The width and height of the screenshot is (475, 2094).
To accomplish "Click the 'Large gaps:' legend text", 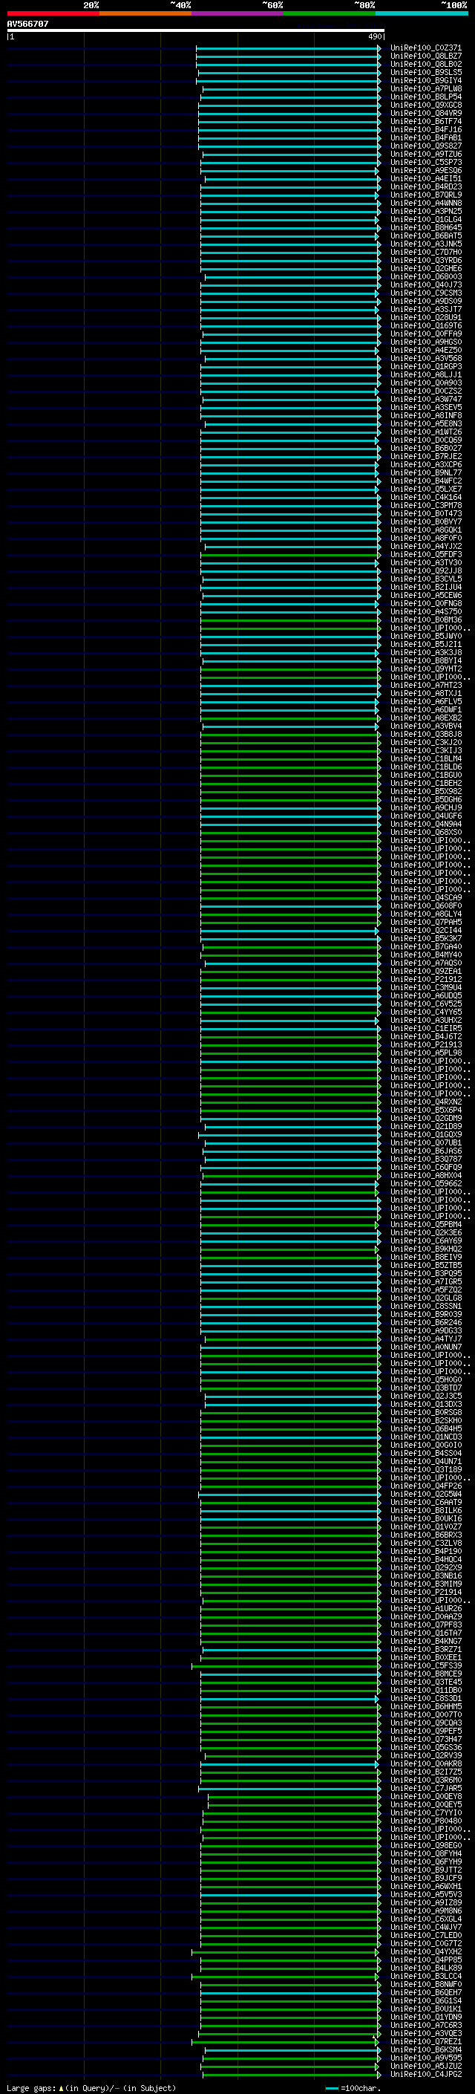I will 32,2087.
